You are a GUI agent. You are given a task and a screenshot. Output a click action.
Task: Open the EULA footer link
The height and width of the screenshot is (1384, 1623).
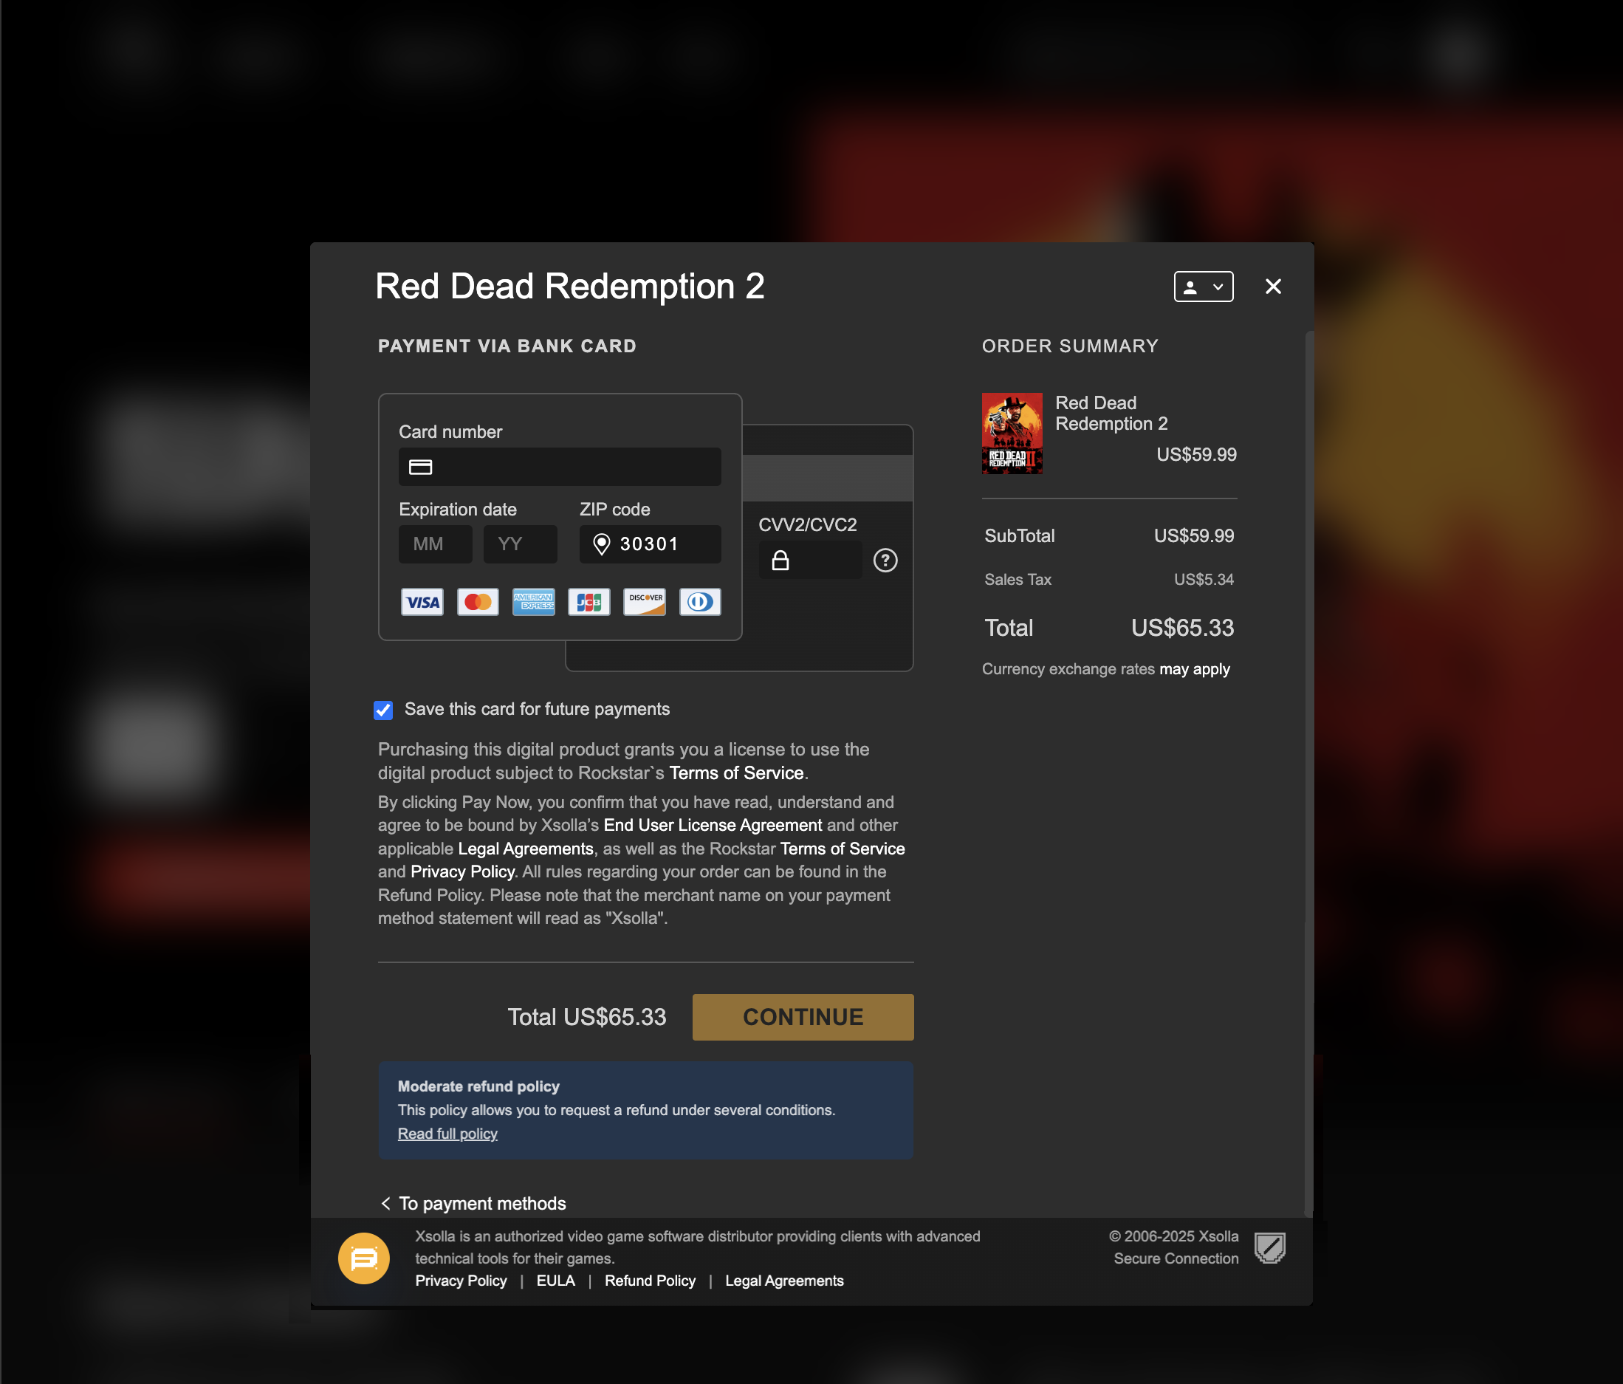[x=555, y=1280]
